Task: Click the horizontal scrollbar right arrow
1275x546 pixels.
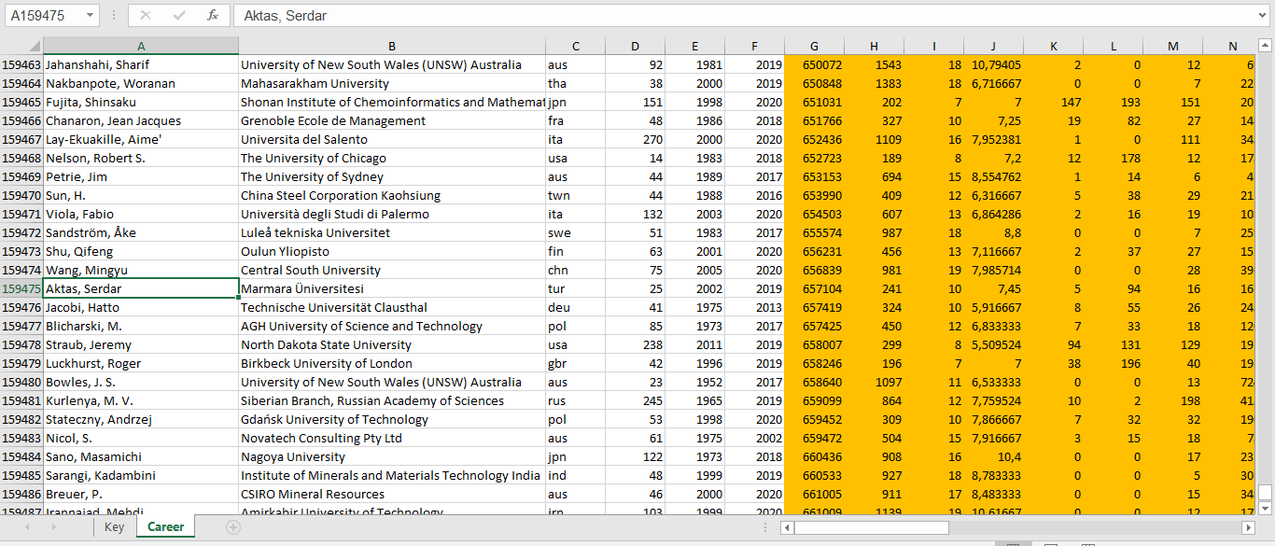Action: pos(1248,527)
